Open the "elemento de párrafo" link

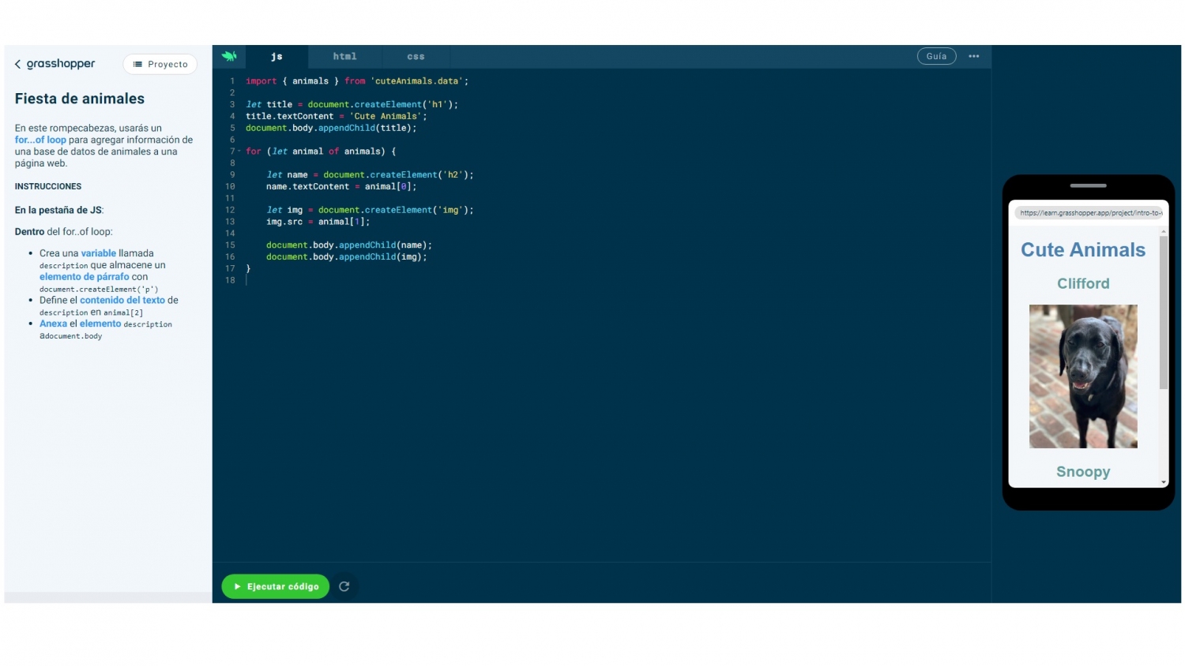point(85,277)
